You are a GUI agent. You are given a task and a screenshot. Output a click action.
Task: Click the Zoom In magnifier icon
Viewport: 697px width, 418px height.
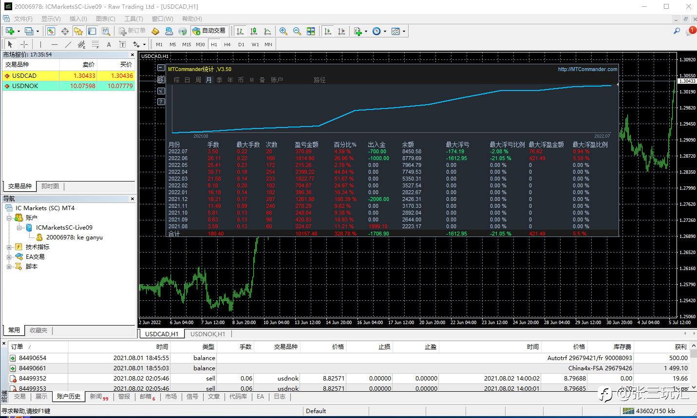pyautogui.click(x=283, y=31)
